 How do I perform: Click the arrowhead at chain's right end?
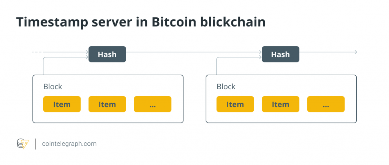355,52
